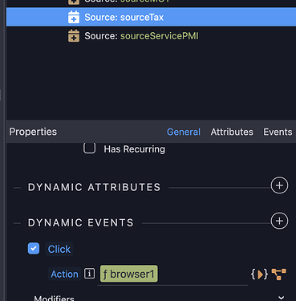
Task: Add a new dynamic attribute
Action: pos(279,185)
